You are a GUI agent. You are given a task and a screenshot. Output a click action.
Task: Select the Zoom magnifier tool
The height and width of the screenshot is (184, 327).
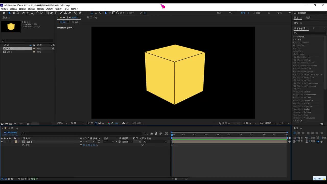pyautogui.click(x=18, y=13)
